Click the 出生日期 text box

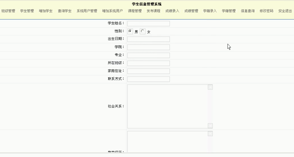(x=149, y=39)
